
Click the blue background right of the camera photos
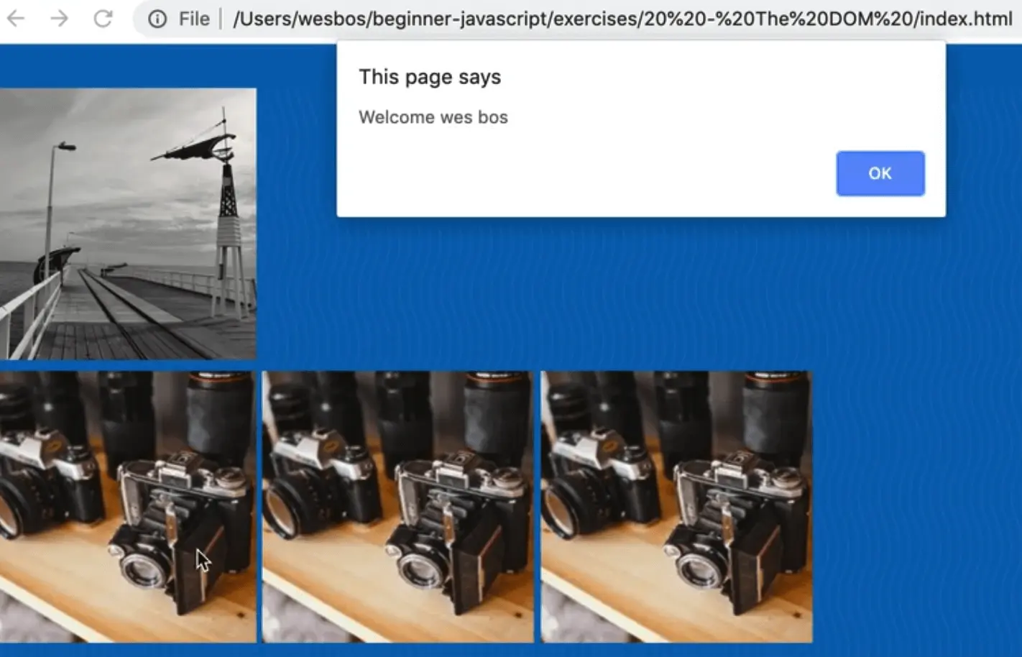tap(913, 503)
